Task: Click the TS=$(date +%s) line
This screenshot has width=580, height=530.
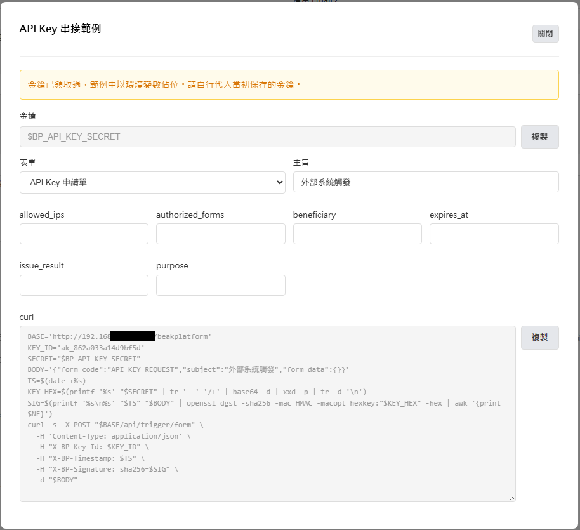Action: tap(56, 381)
